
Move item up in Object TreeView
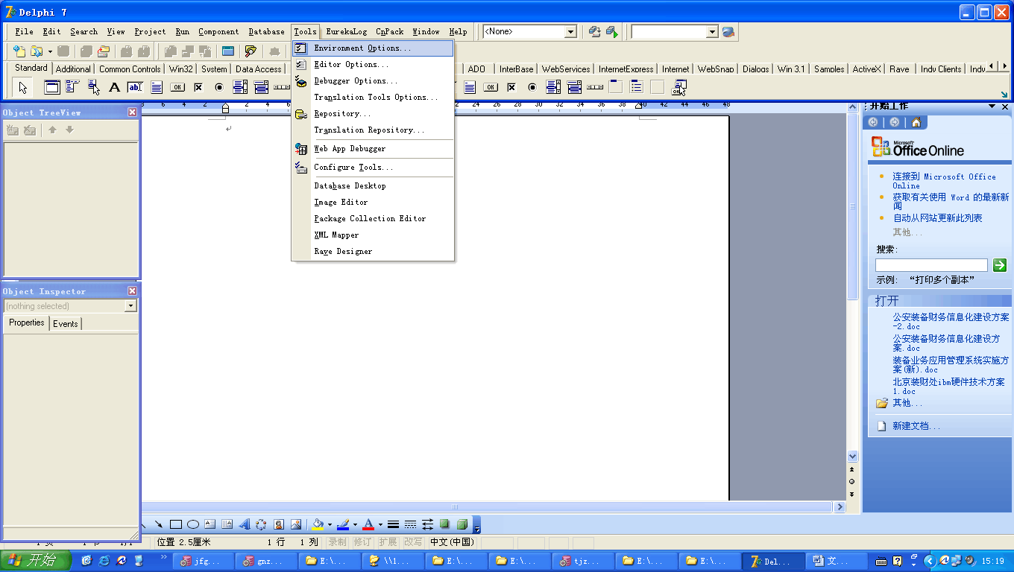tap(52, 130)
